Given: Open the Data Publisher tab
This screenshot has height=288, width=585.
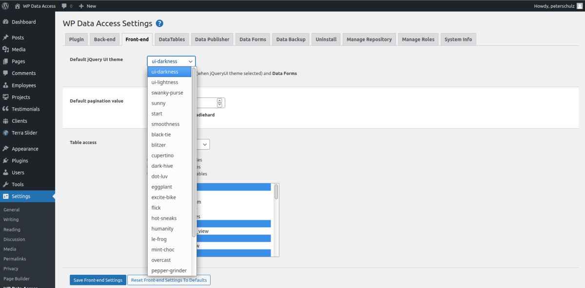Looking at the screenshot, I should (212, 39).
